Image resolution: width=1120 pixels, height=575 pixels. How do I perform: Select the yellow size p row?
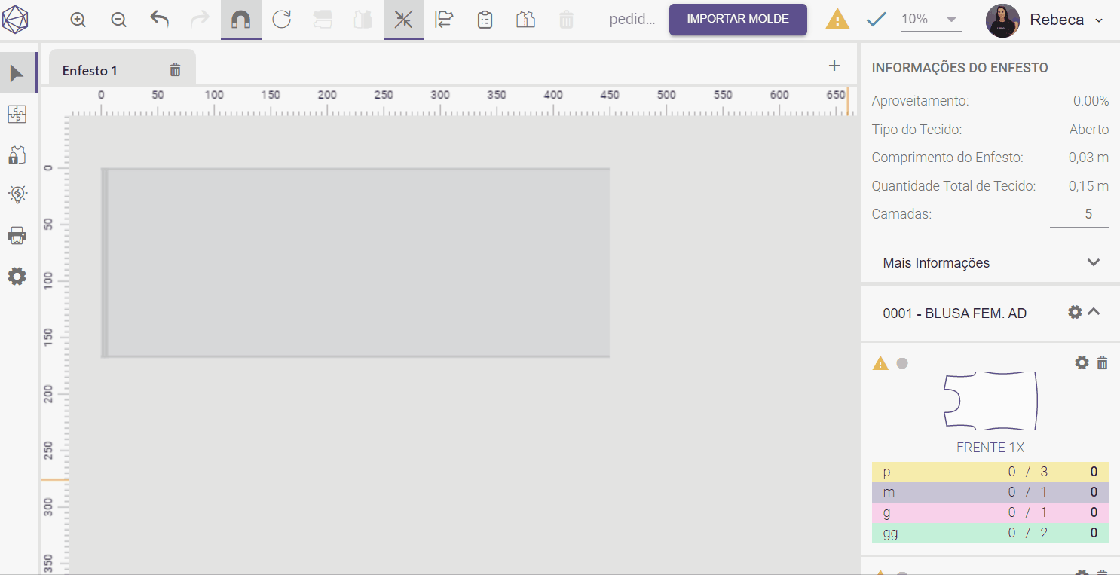tap(990, 473)
